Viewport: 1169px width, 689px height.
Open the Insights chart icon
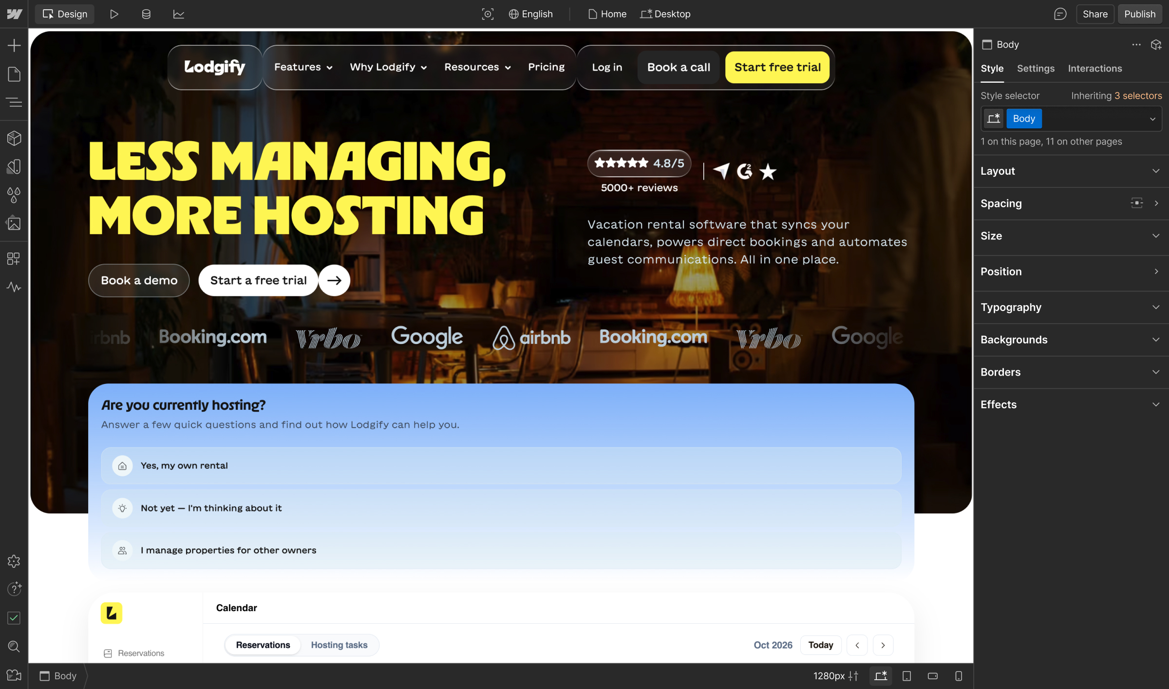click(179, 14)
